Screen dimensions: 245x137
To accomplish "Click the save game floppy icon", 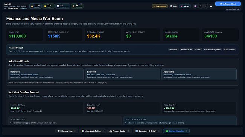I will [x=195, y=6].
